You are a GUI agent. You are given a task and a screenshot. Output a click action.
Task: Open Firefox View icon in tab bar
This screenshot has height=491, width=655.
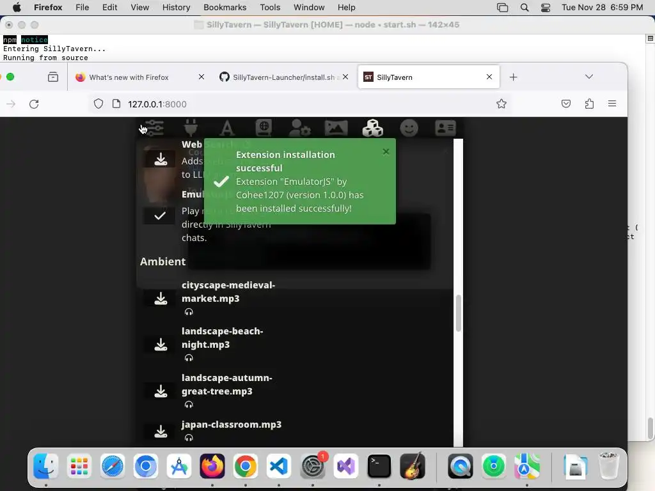pos(53,77)
